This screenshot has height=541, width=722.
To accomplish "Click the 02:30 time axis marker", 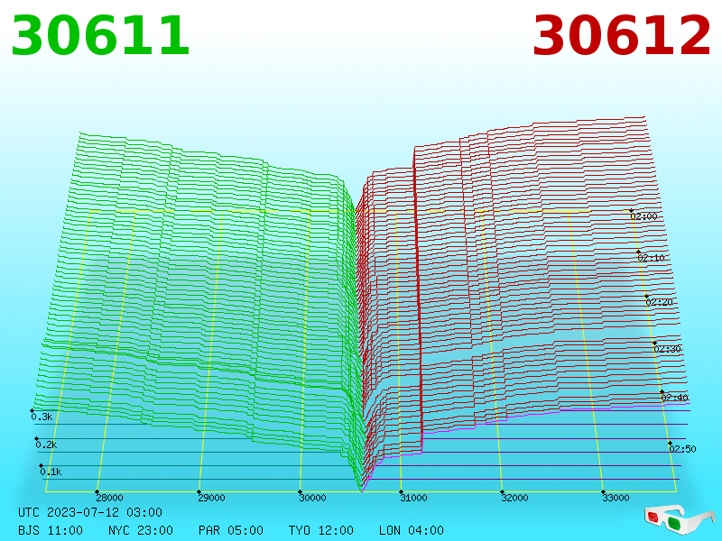I will pos(667,349).
